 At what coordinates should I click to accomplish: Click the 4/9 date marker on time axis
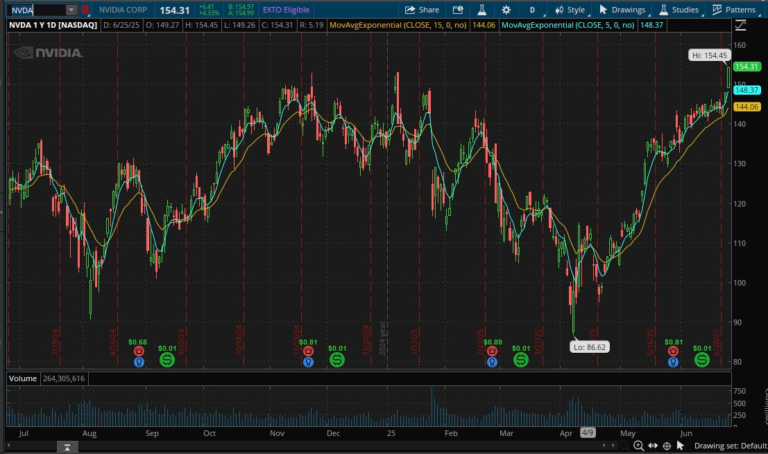pos(587,433)
